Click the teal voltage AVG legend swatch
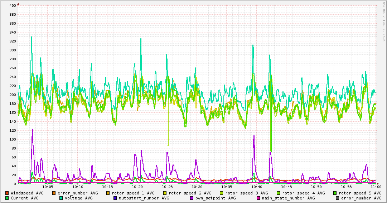Viewport: 387px width, 203px height. [61, 198]
